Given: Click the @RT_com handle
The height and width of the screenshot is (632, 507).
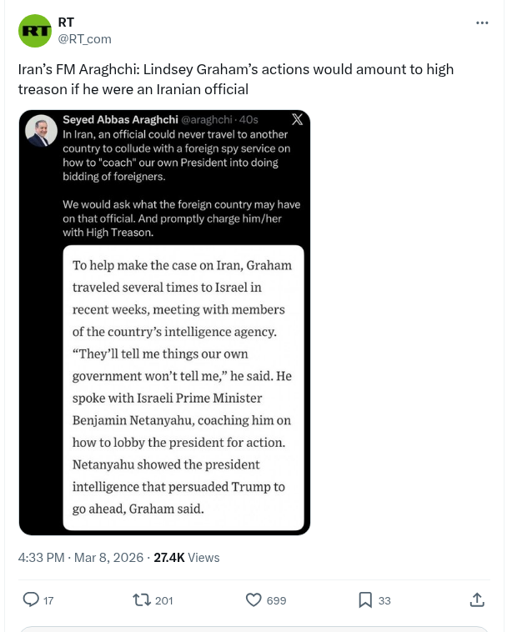Looking at the screenshot, I should click(84, 39).
